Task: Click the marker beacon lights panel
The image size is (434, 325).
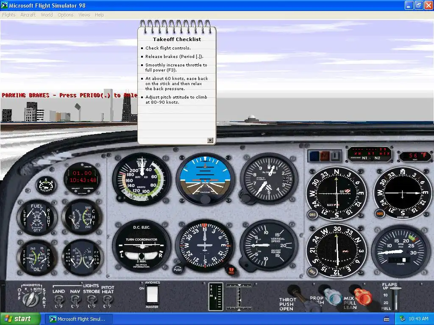Action: coord(324,156)
